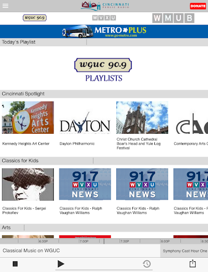The width and height of the screenshot is (208, 272).
Task: Click the 7:30P marker on schedule timeline
Action: click(x=125, y=241)
